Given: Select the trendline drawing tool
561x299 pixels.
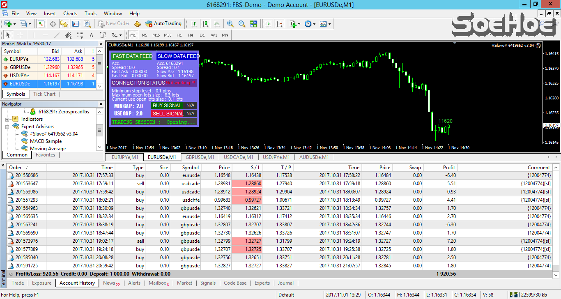Looking at the screenshot, I should click(x=57, y=35).
